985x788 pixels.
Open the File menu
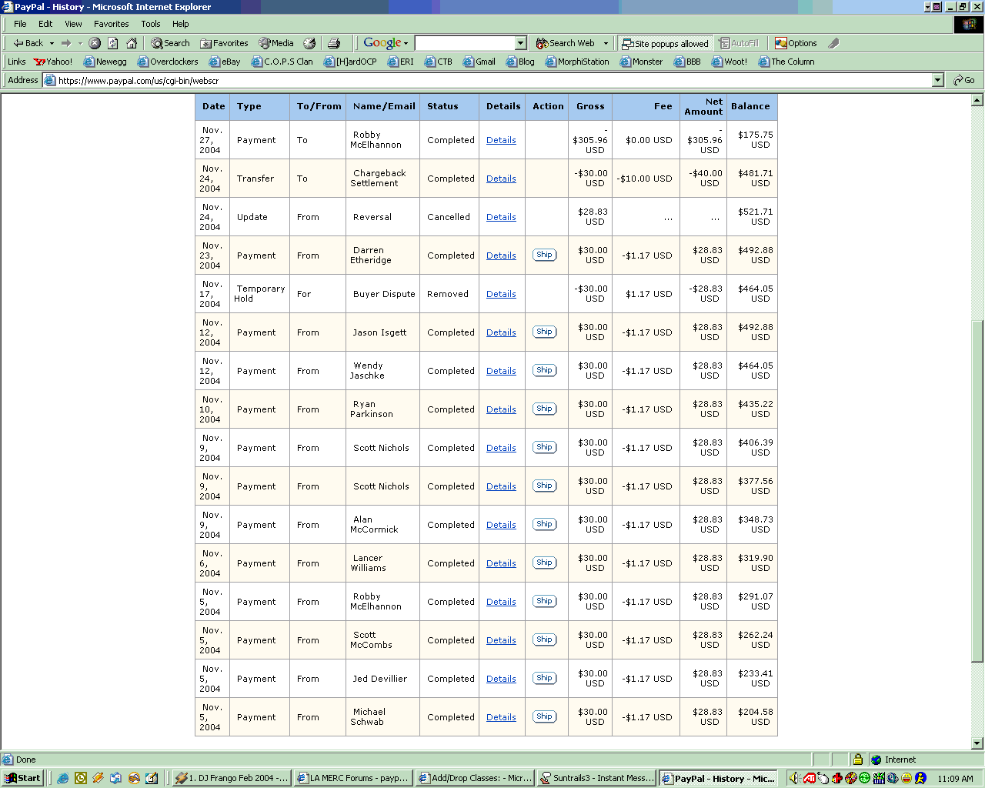pyautogui.click(x=20, y=24)
